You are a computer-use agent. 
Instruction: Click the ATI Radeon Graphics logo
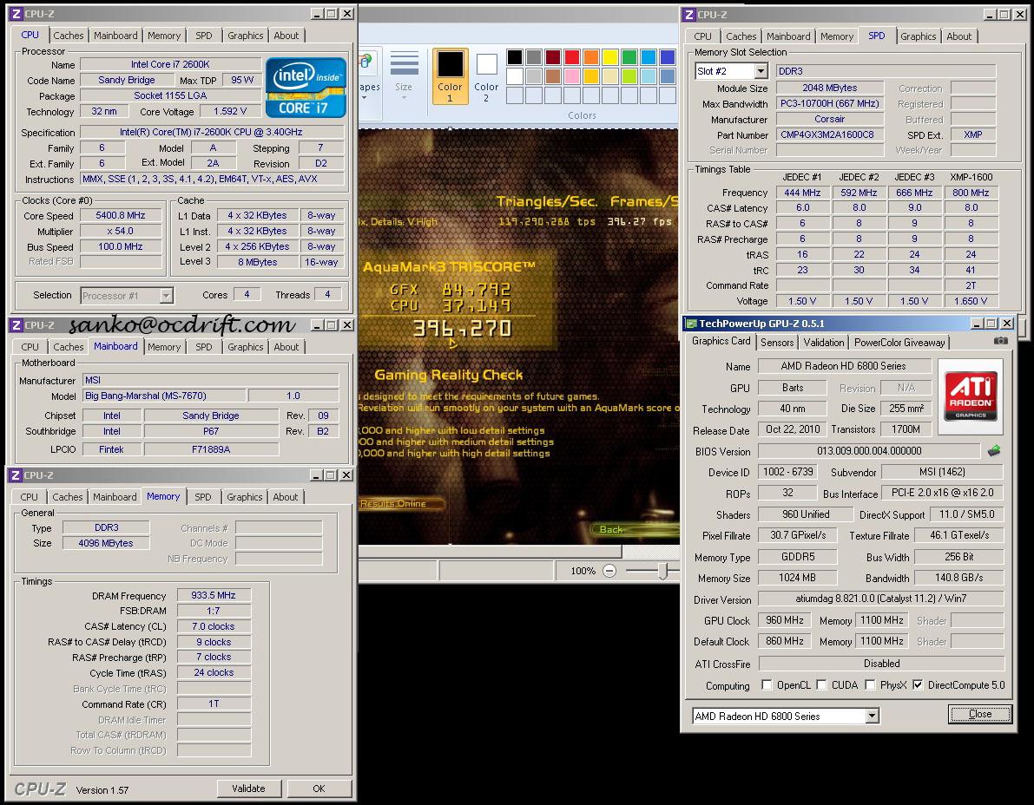[970, 396]
